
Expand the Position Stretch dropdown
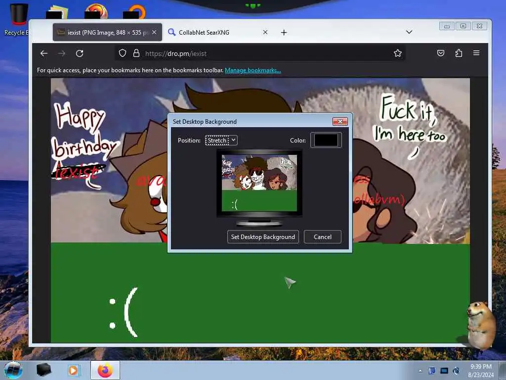[x=221, y=140]
